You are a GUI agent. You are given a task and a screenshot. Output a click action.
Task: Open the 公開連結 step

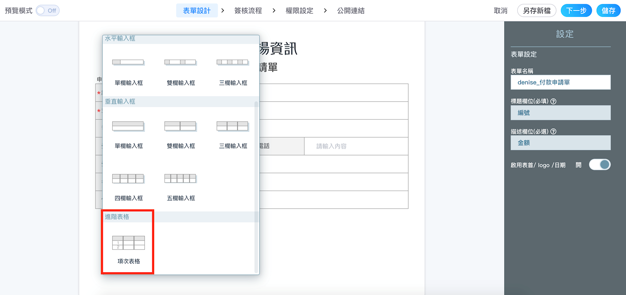point(351,11)
